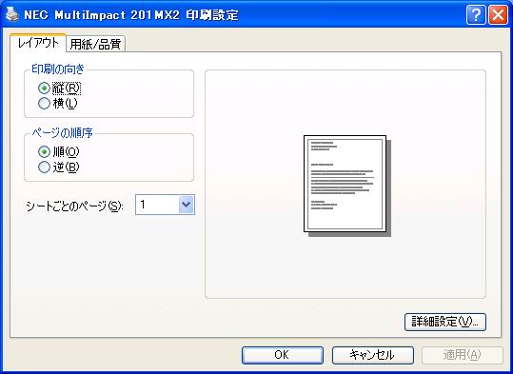Click the 印刷の向き group label

(x=58, y=69)
